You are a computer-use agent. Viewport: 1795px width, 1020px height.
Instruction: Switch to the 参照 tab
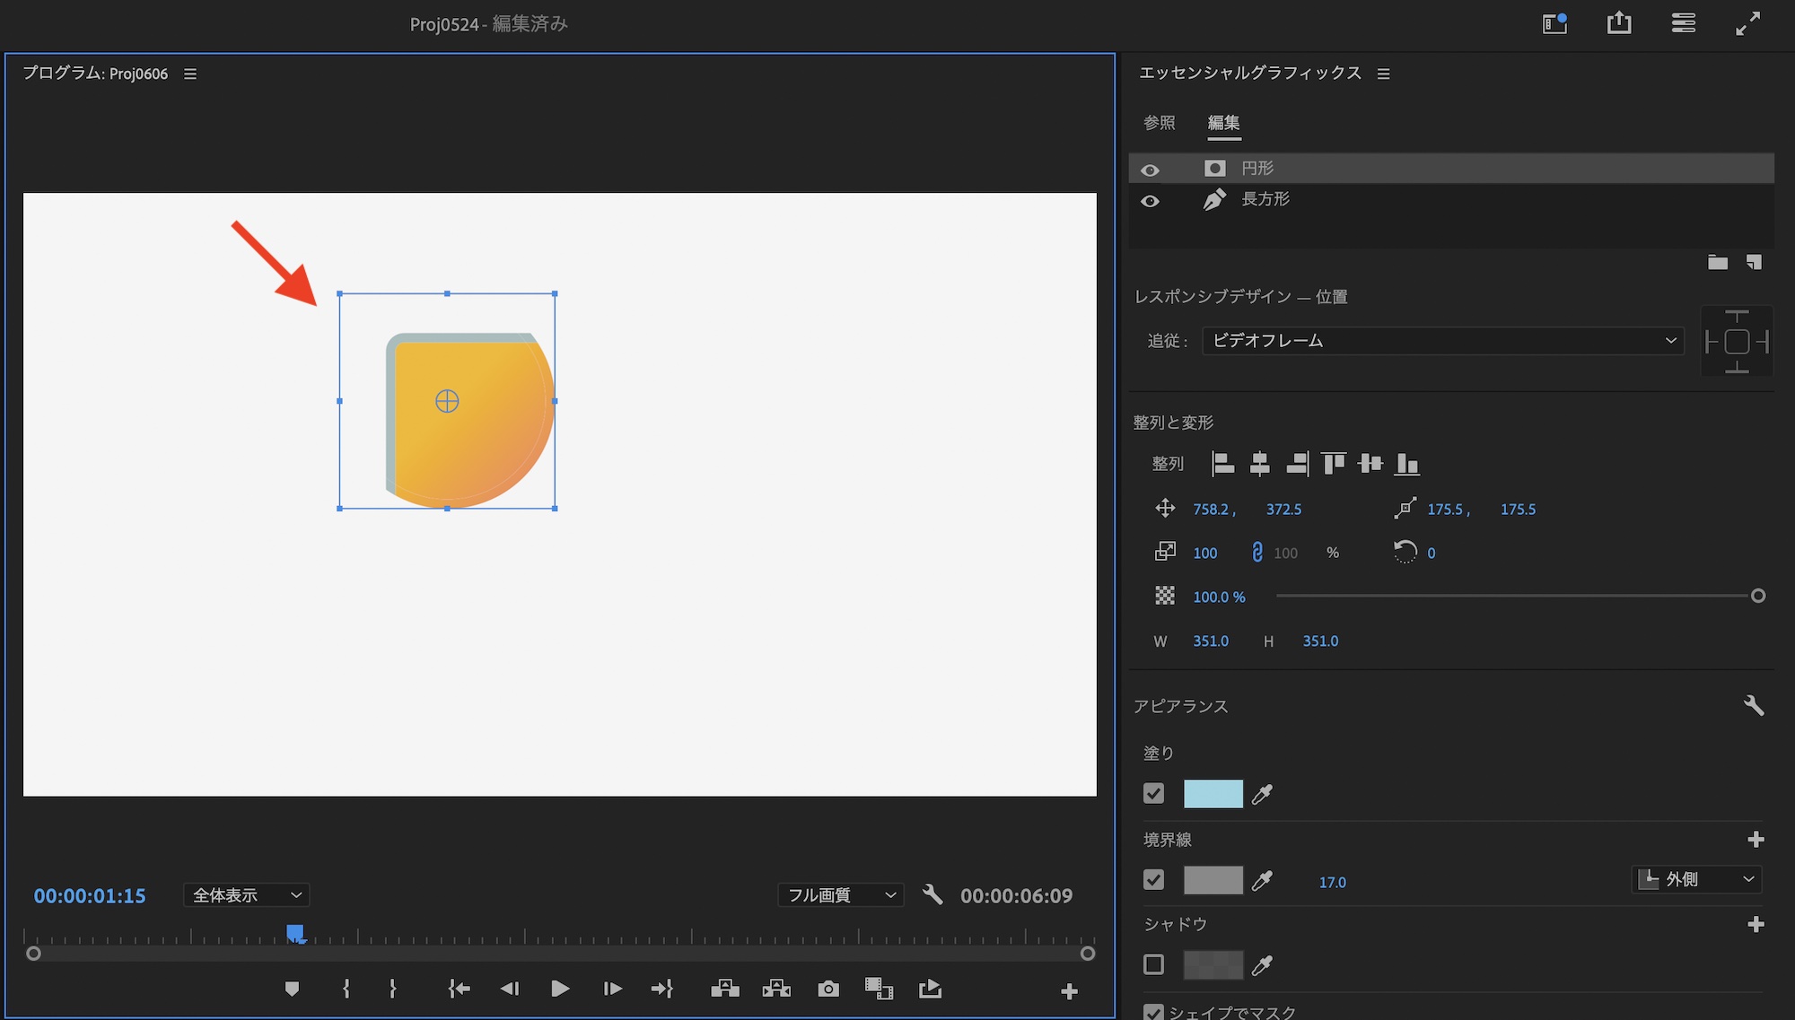click(1159, 123)
